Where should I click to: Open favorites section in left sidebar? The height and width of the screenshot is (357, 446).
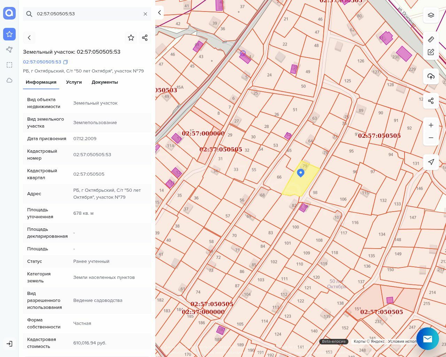pos(9,34)
